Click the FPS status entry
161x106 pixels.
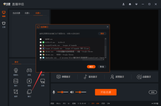click(66, 104)
